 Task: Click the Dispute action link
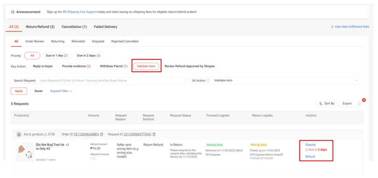310,144
